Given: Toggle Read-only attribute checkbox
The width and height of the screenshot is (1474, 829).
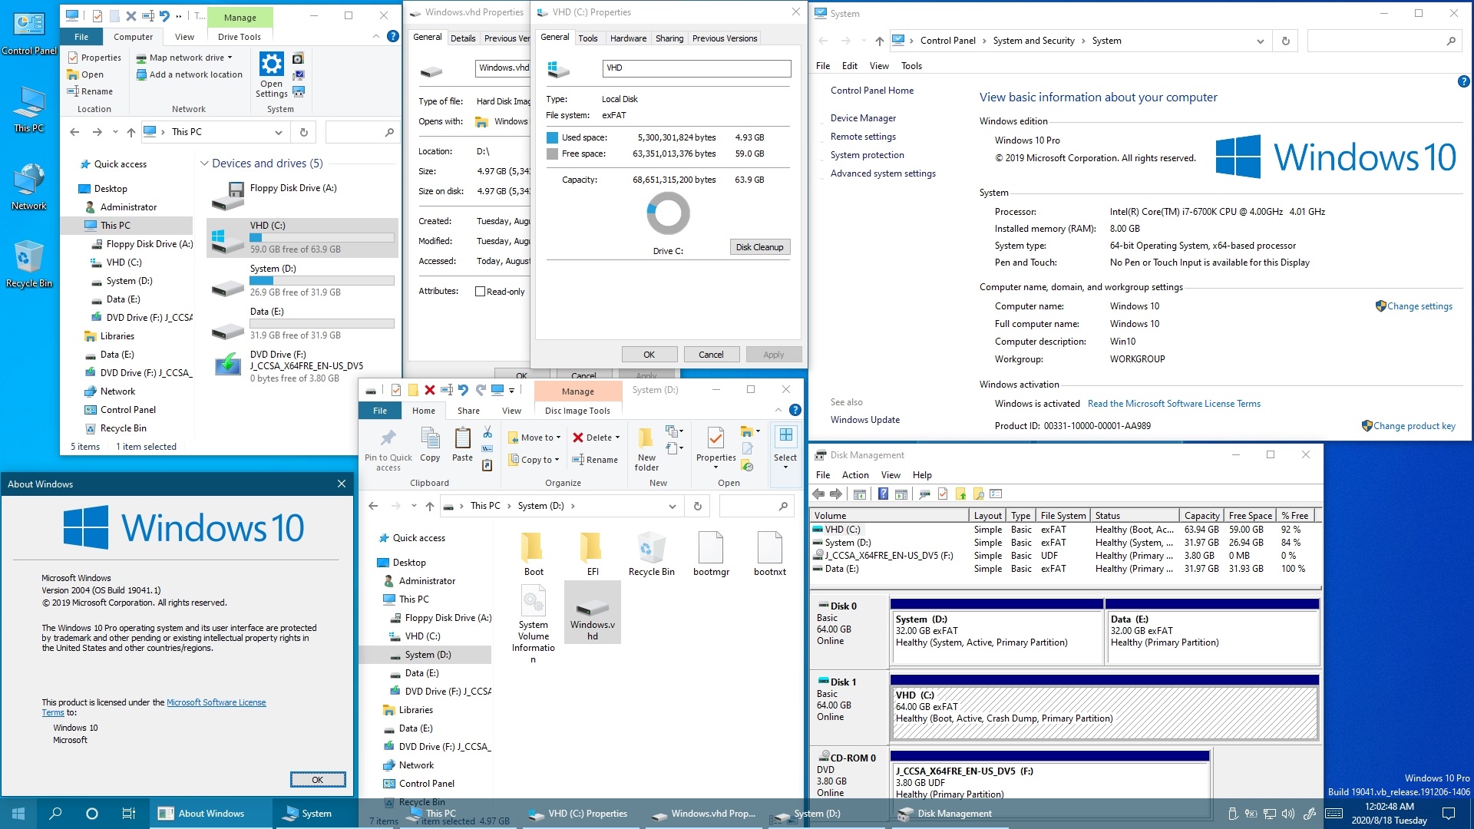Looking at the screenshot, I should [x=480, y=292].
